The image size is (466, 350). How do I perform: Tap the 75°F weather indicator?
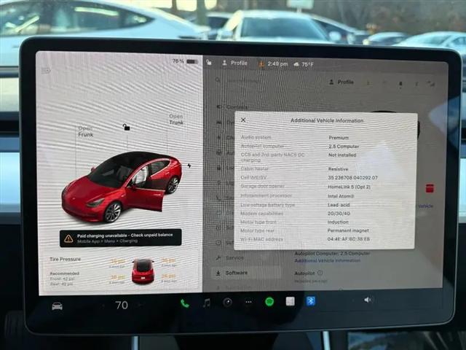coord(304,64)
